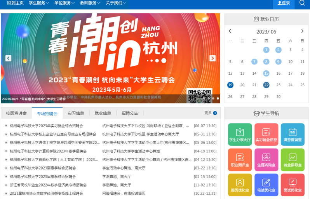Switch to 实习信息 tab
Screen dimensions: 310x199
click(x=76, y=113)
